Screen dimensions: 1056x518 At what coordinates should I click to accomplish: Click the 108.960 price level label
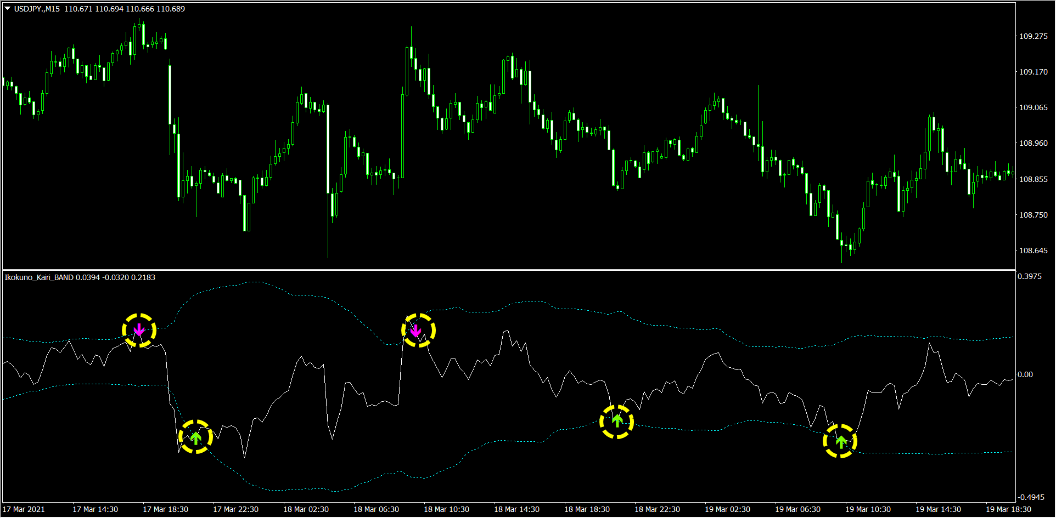coord(1033,143)
